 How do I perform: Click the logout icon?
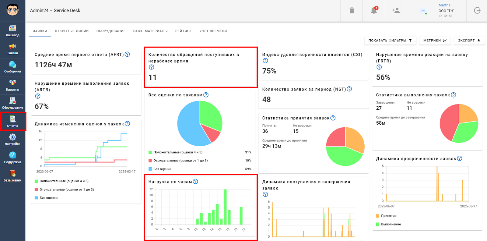(x=477, y=10)
